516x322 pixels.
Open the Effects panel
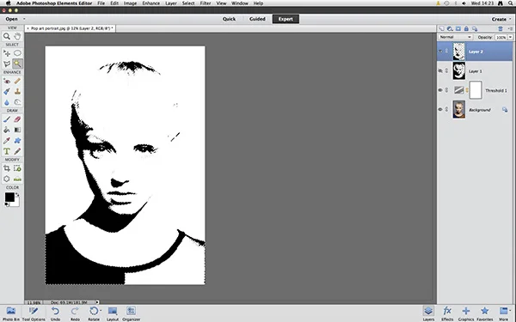[x=447, y=313]
